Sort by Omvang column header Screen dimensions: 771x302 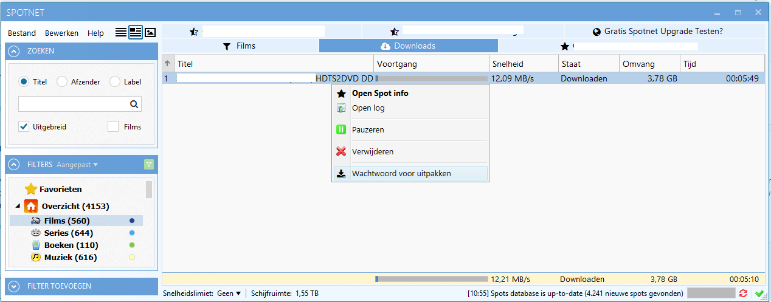649,64
